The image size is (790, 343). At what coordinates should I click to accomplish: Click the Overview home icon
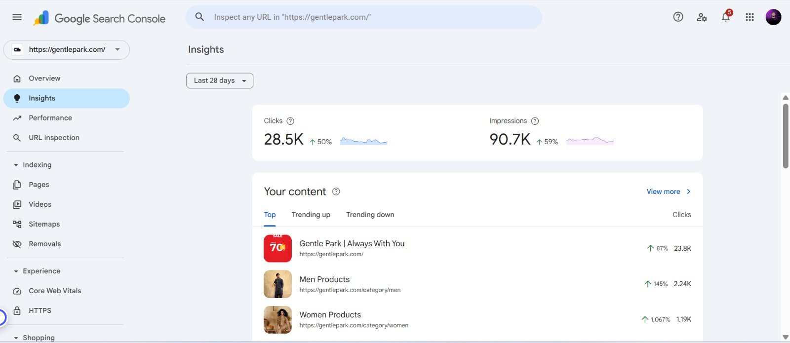[17, 78]
